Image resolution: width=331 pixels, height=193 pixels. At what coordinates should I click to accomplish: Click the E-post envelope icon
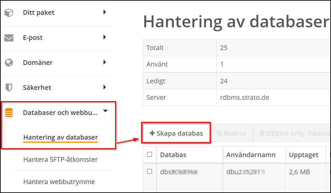[9, 38]
